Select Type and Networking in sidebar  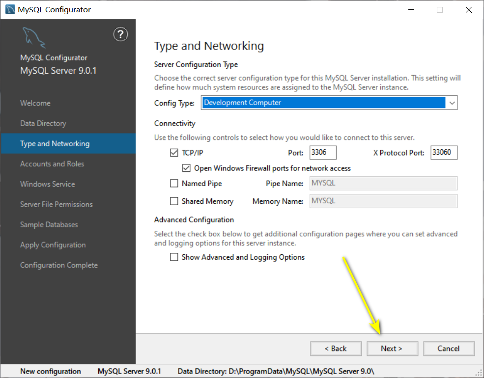coord(68,143)
